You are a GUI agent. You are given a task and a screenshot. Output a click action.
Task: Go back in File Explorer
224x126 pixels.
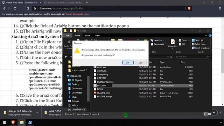point(66,57)
